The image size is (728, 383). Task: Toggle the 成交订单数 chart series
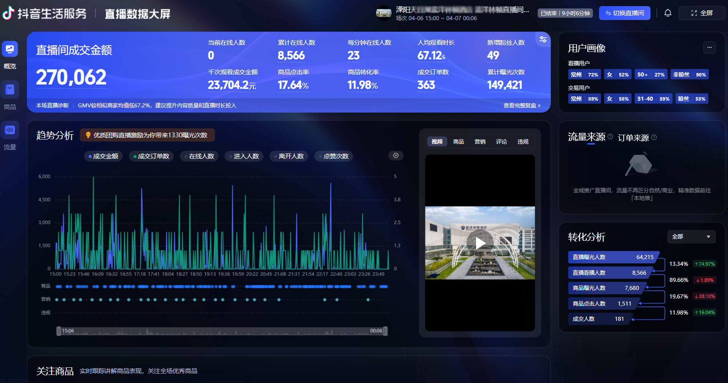coord(151,156)
